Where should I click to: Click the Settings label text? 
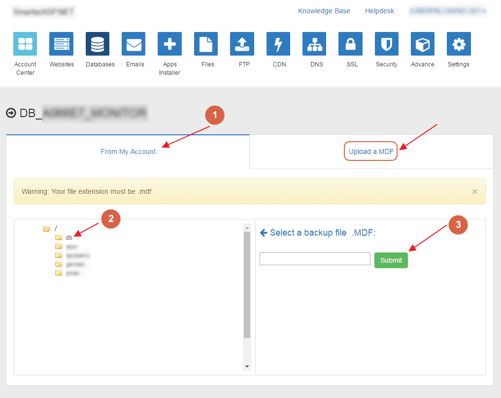459,64
